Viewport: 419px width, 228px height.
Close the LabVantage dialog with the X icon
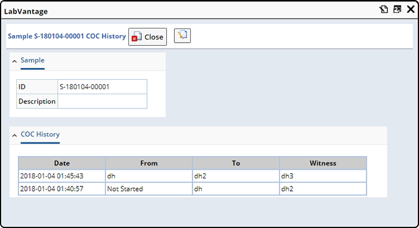pyautogui.click(x=411, y=10)
